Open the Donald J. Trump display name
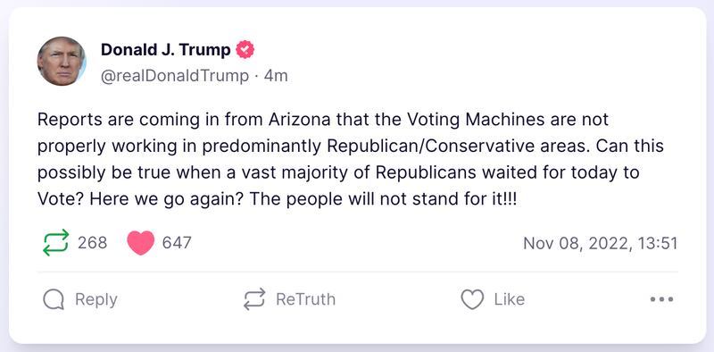The image size is (714, 352). click(166, 50)
